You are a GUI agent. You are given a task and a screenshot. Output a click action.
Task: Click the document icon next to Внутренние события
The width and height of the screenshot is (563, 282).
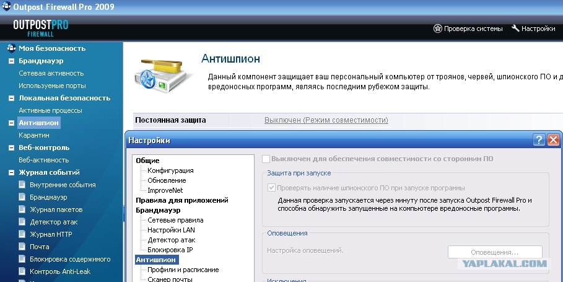pos(22,184)
